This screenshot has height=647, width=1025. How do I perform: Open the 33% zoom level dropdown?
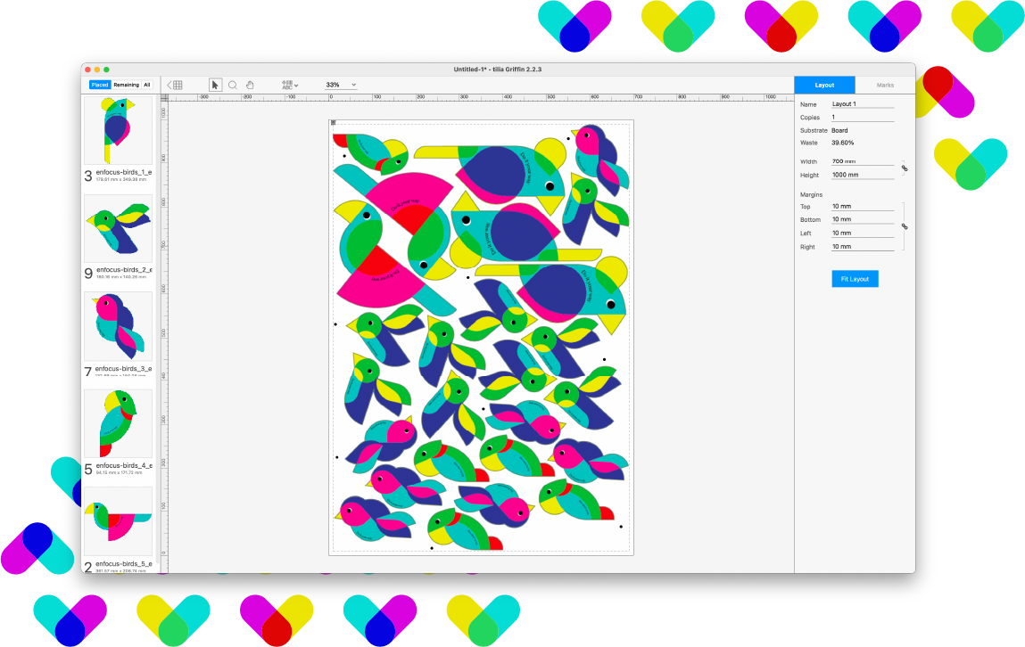pos(341,85)
